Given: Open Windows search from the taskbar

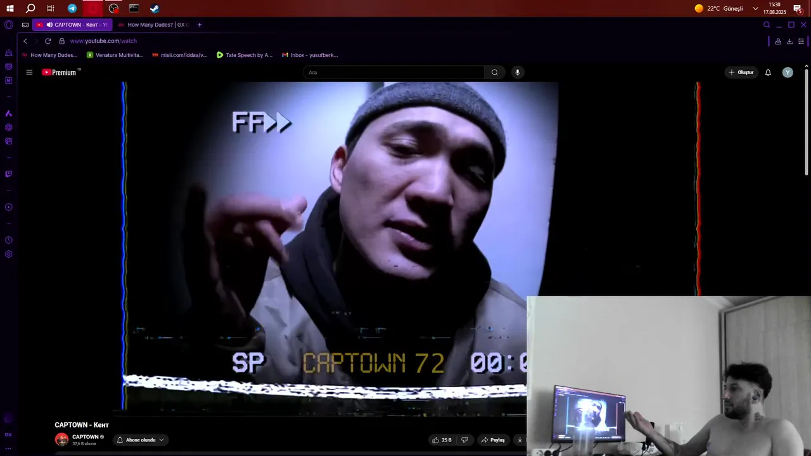Looking at the screenshot, I should 30,8.
